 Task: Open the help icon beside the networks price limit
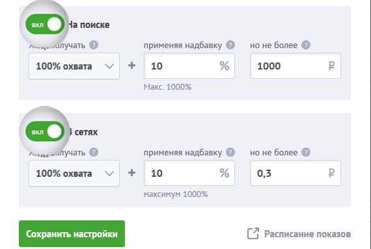306,152
